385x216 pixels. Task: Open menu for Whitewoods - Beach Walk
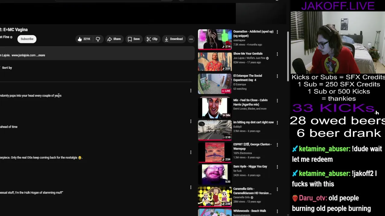tap(277, 211)
